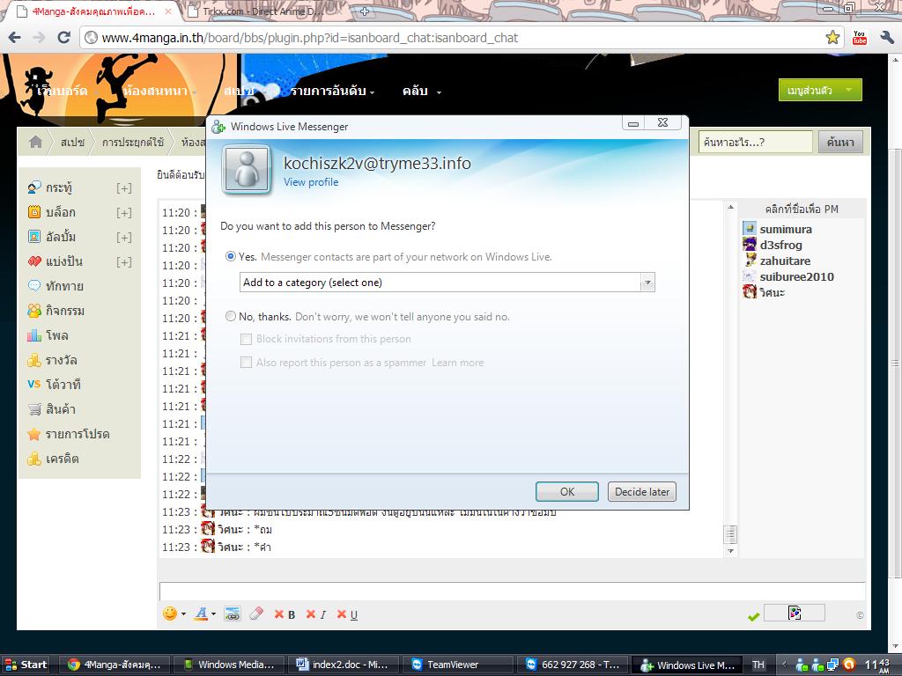Viewport: 902px width, 676px height.
Task: Switch to the 4Manga tab
Action: (93, 11)
